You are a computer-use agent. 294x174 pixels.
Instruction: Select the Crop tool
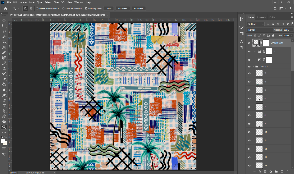coord(4,42)
